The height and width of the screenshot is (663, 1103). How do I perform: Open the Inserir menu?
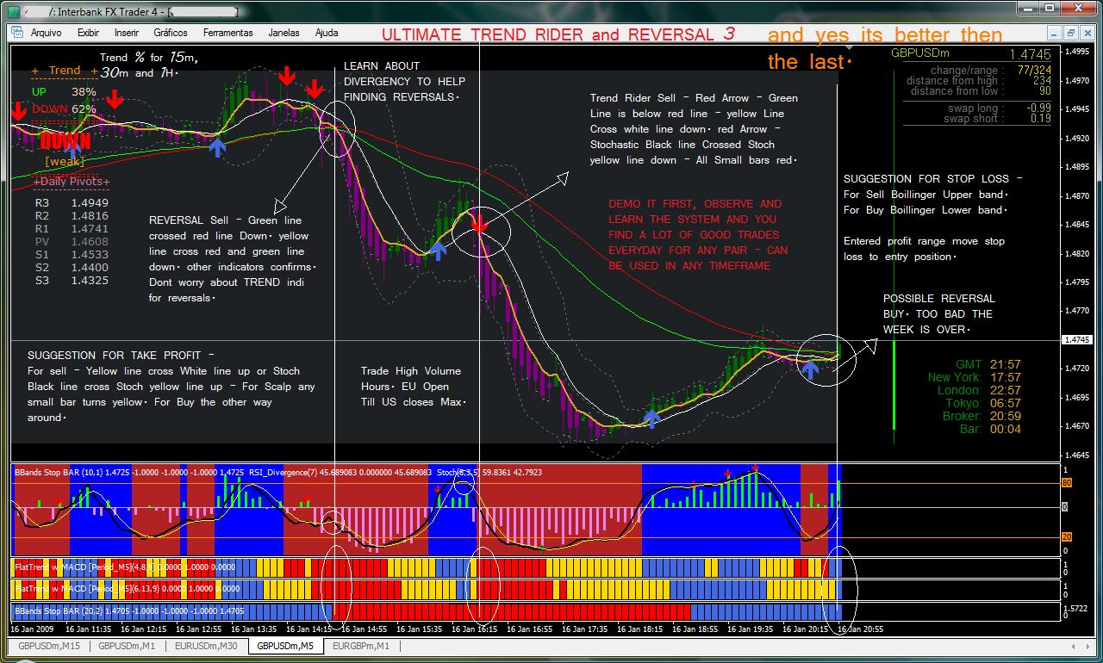tap(126, 33)
